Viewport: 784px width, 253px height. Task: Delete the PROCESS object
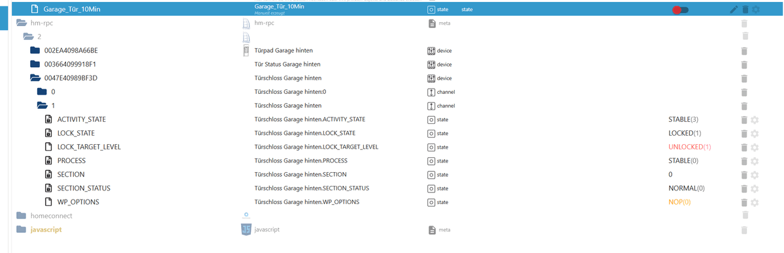pyautogui.click(x=743, y=160)
